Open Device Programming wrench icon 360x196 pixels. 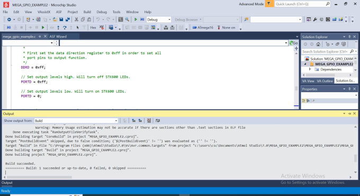click(x=315, y=20)
